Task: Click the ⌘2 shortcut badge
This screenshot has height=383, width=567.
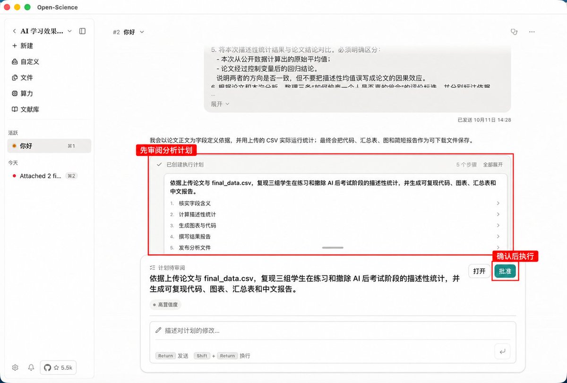Action: click(x=71, y=176)
